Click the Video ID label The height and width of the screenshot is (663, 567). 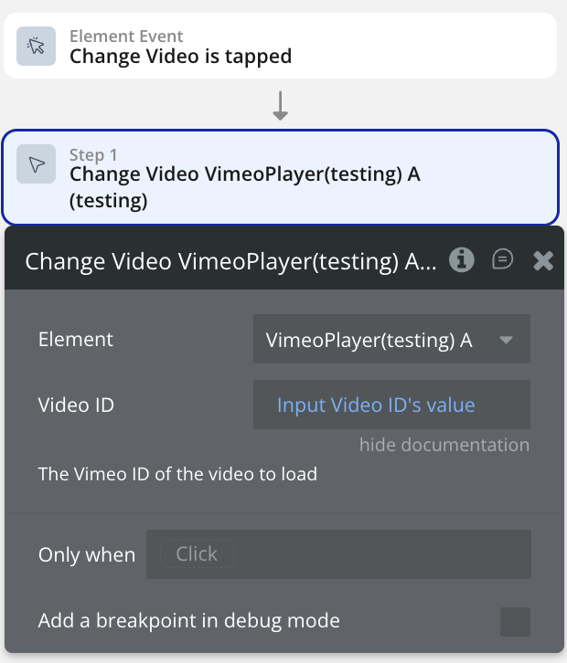(76, 405)
